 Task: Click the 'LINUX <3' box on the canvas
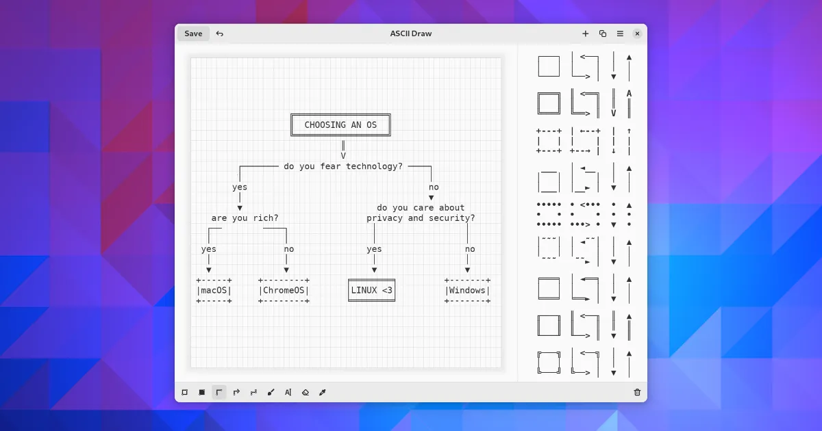coord(371,290)
